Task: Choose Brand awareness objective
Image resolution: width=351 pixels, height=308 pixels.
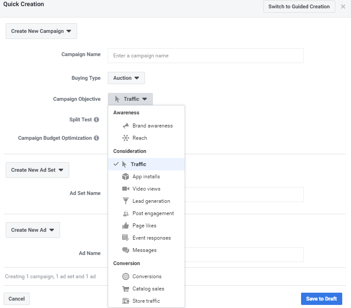Action: coord(146,126)
